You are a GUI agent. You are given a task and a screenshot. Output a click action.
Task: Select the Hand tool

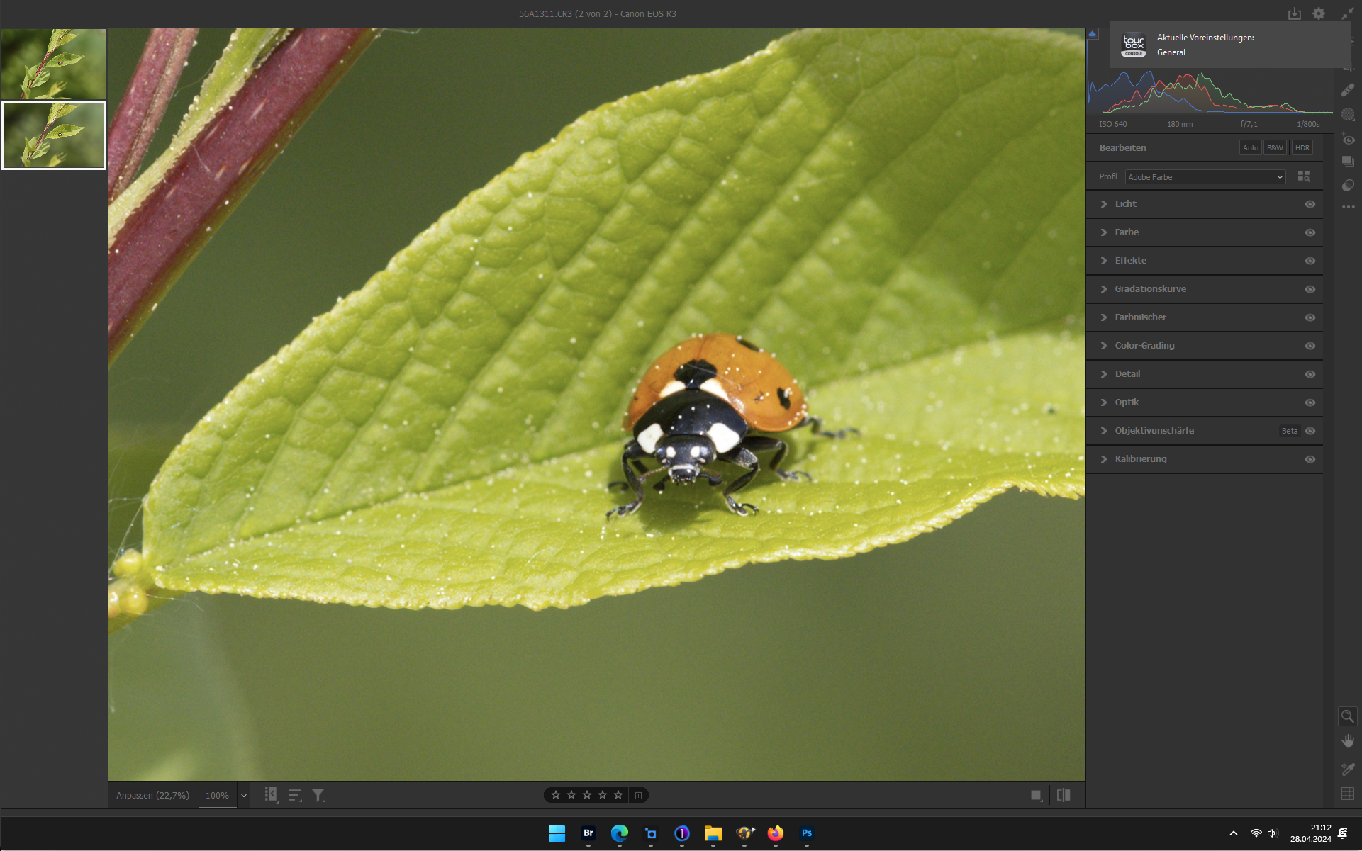[1347, 740]
